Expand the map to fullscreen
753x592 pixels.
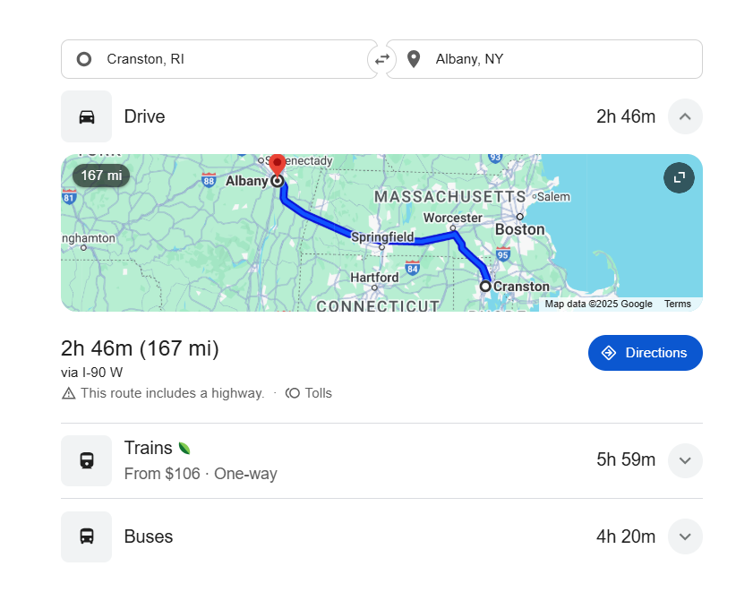click(679, 177)
